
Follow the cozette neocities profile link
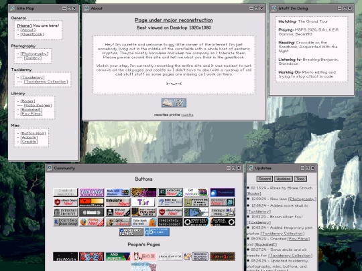point(187,115)
